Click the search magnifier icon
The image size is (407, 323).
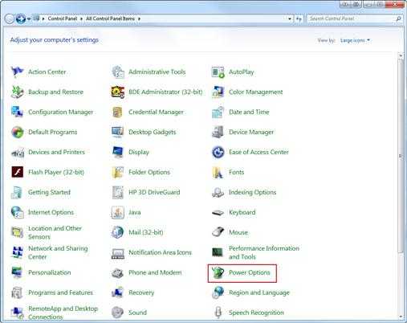398,18
